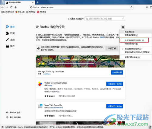Open the library icon in the toolbar
152x129 pixels.
point(147,7)
